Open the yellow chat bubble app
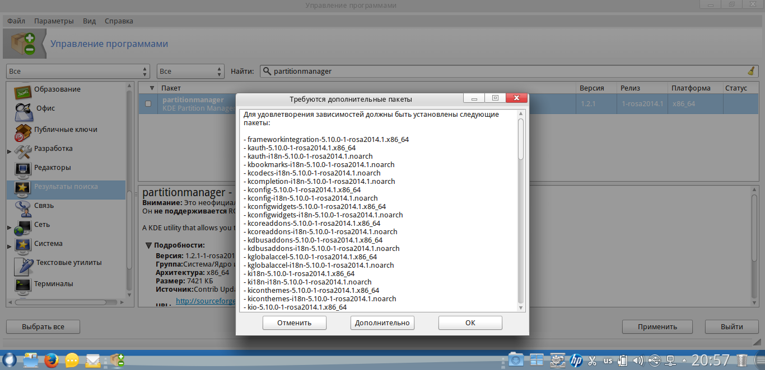 coord(72,360)
